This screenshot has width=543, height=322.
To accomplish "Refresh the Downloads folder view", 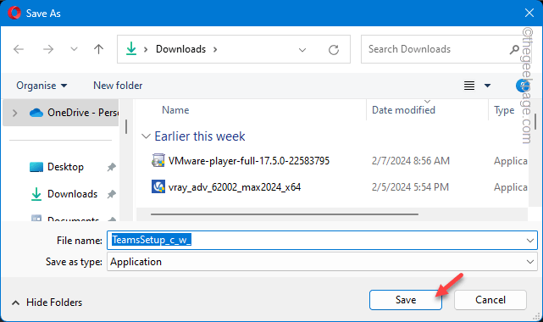I will pos(334,49).
